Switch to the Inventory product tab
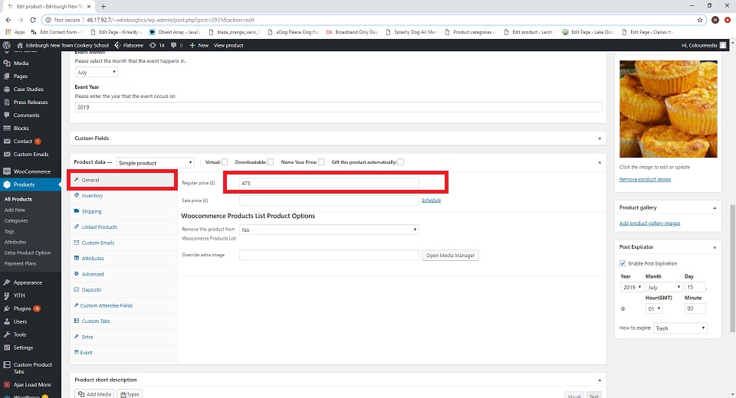736x398 pixels. click(92, 196)
